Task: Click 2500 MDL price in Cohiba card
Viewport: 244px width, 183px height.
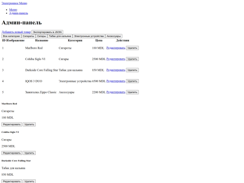Action: point(8,146)
